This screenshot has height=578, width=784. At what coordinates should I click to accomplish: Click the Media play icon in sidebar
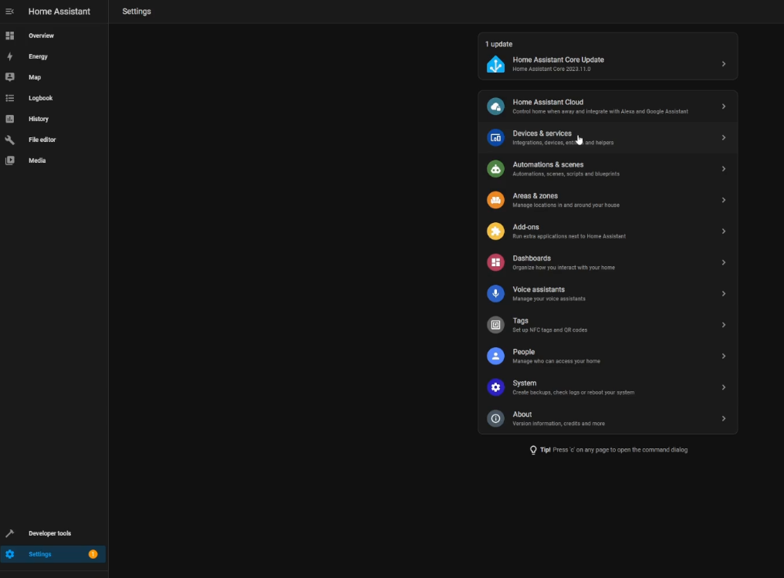tap(9, 161)
